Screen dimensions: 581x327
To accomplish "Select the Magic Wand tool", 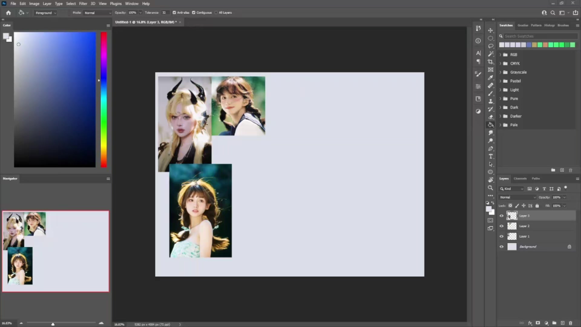I will click(491, 54).
